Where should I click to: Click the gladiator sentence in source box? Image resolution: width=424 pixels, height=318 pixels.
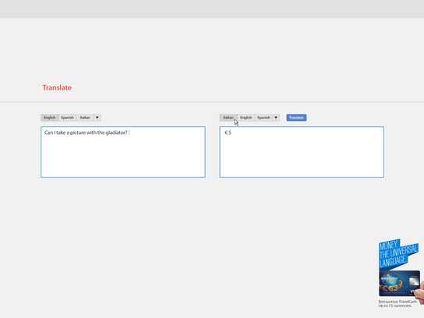click(x=86, y=132)
